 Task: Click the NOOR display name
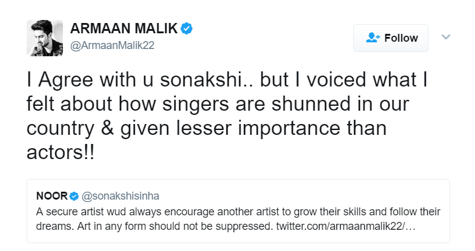(51, 195)
